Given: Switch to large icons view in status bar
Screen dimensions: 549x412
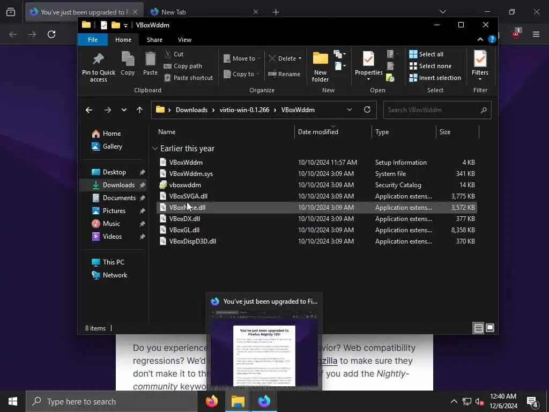Looking at the screenshot, I should click(490, 328).
